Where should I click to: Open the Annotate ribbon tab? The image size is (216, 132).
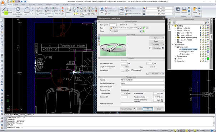pyautogui.click(x=49, y=5)
